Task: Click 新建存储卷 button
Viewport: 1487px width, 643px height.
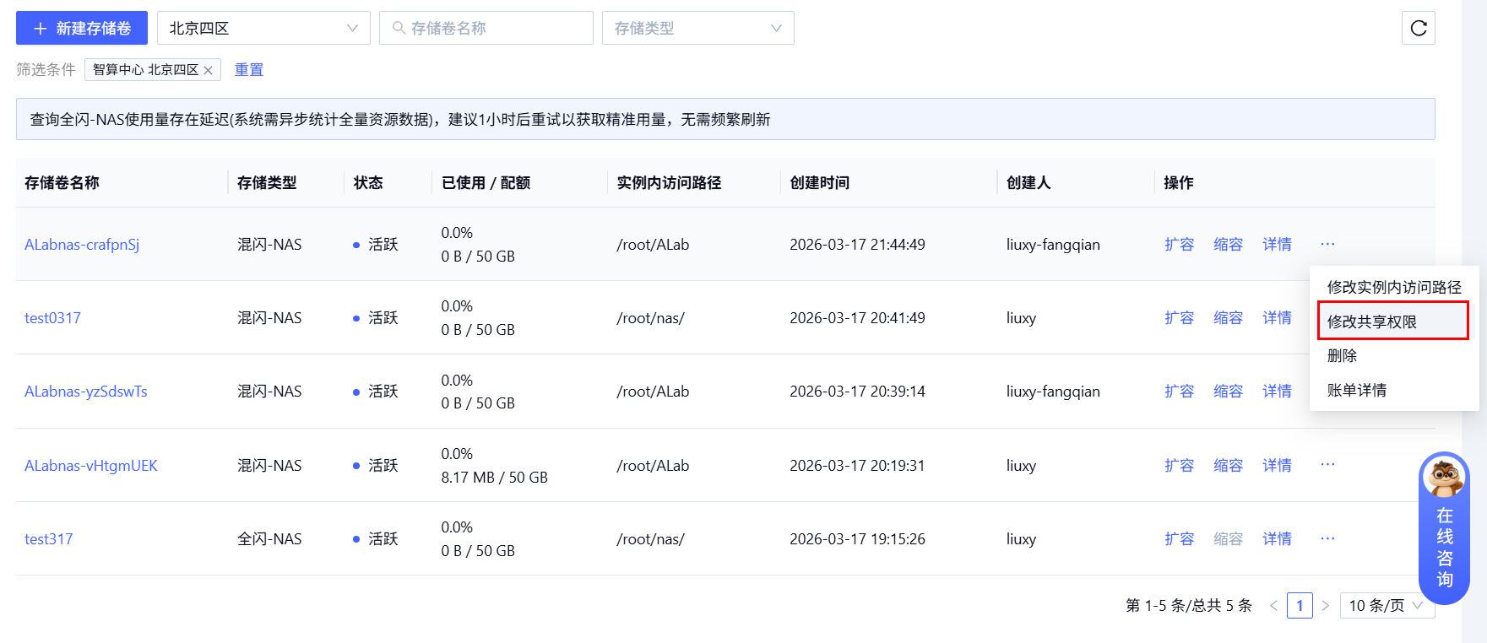Action: click(x=82, y=28)
